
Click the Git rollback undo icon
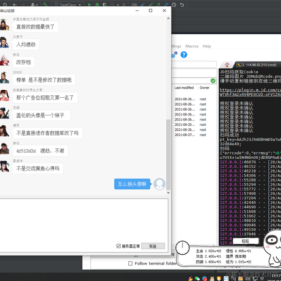pos(182,4)
